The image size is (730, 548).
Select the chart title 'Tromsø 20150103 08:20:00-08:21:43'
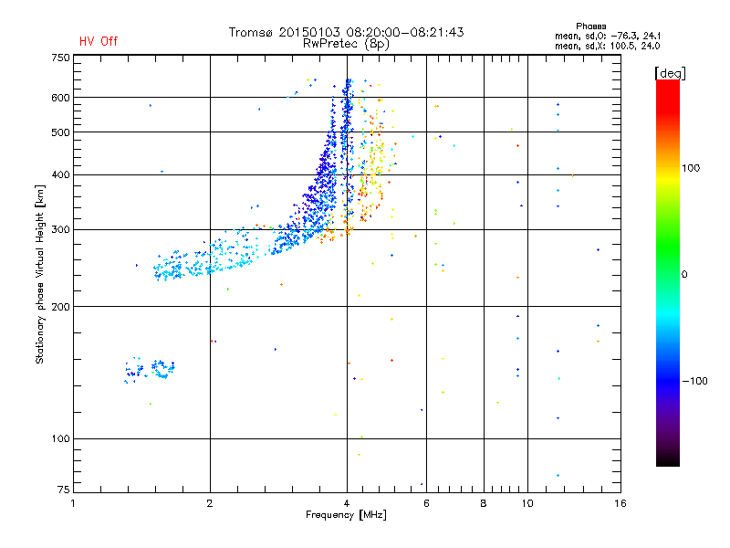coord(346,32)
